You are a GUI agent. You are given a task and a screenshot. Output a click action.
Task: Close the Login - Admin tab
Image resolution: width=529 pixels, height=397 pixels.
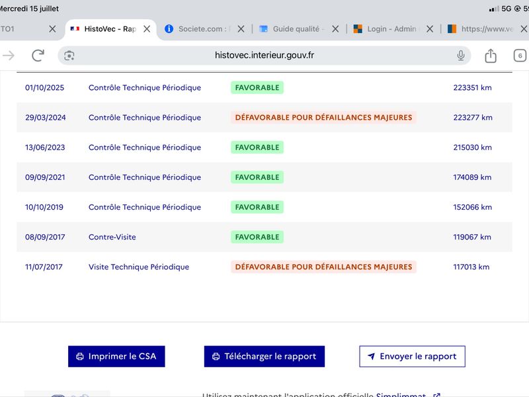pyautogui.click(x=429, y=29)
